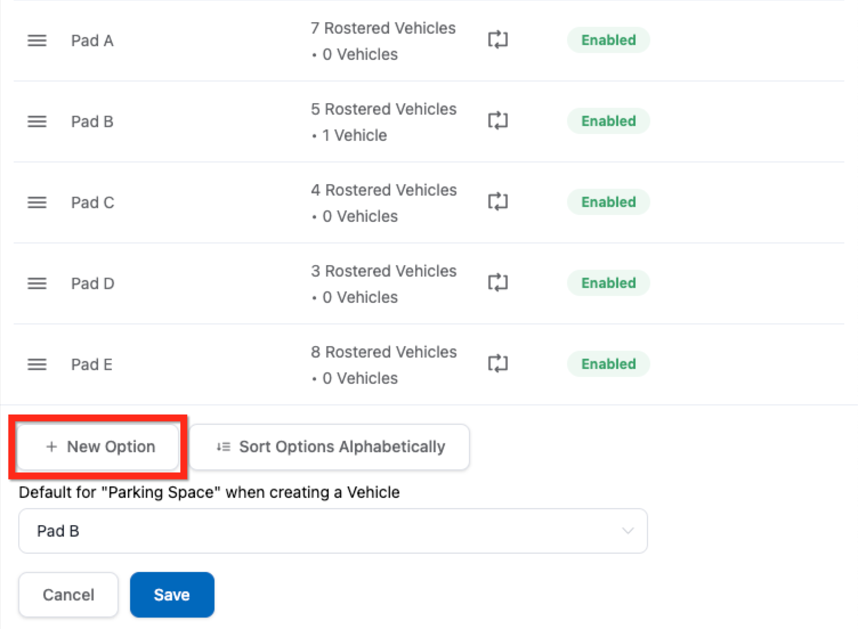This screenshot has height=629, width=858.
Task: Click the drag handle for Pad E
Action: [x=37, y=364]
